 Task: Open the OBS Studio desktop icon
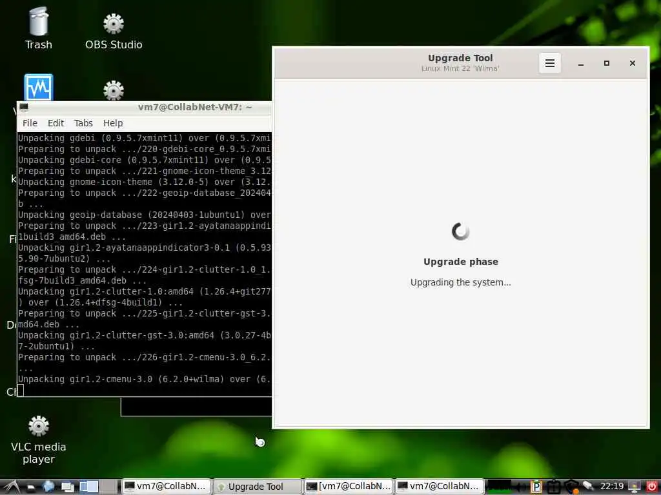[114, 30]
